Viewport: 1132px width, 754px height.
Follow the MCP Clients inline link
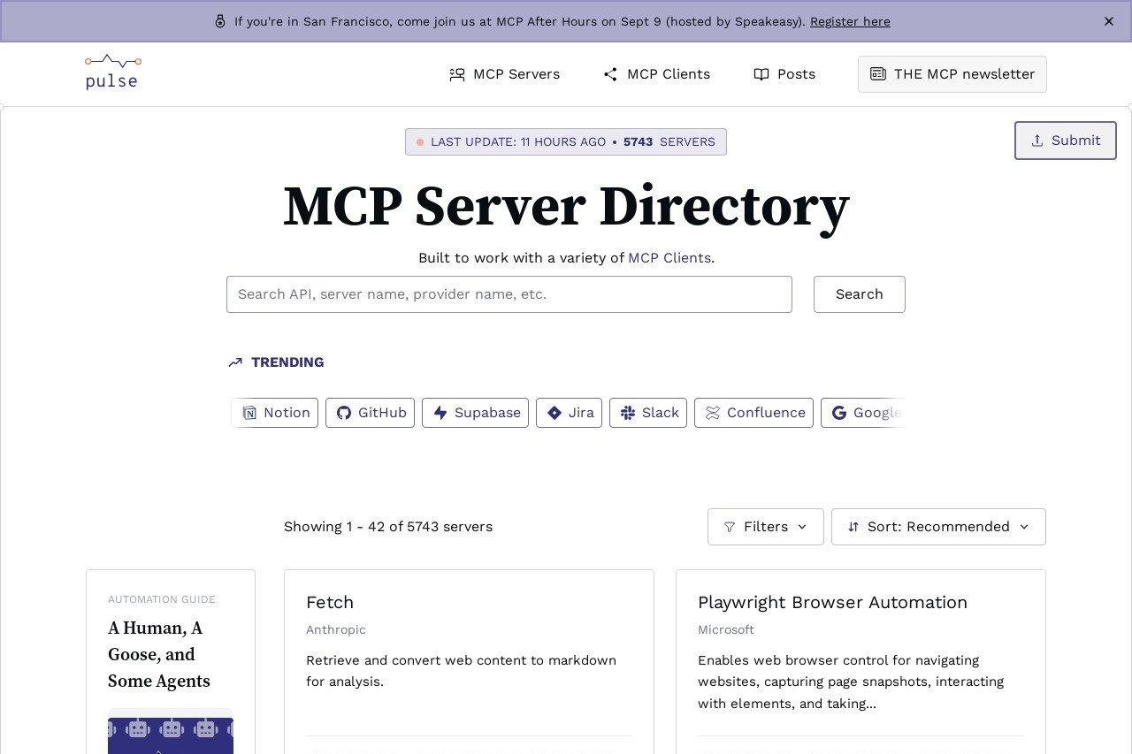669,258
